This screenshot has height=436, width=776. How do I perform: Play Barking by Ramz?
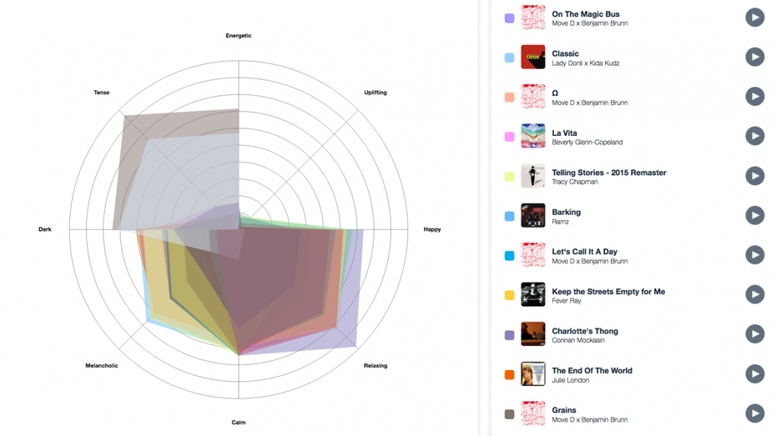tap(754, 215)
